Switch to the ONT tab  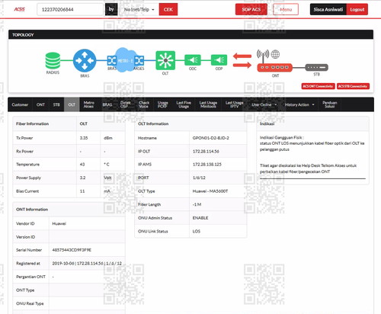(x=40, y=104)
